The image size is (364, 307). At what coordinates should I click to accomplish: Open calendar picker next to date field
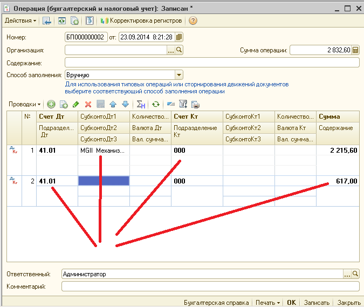[x=179, y=37]
